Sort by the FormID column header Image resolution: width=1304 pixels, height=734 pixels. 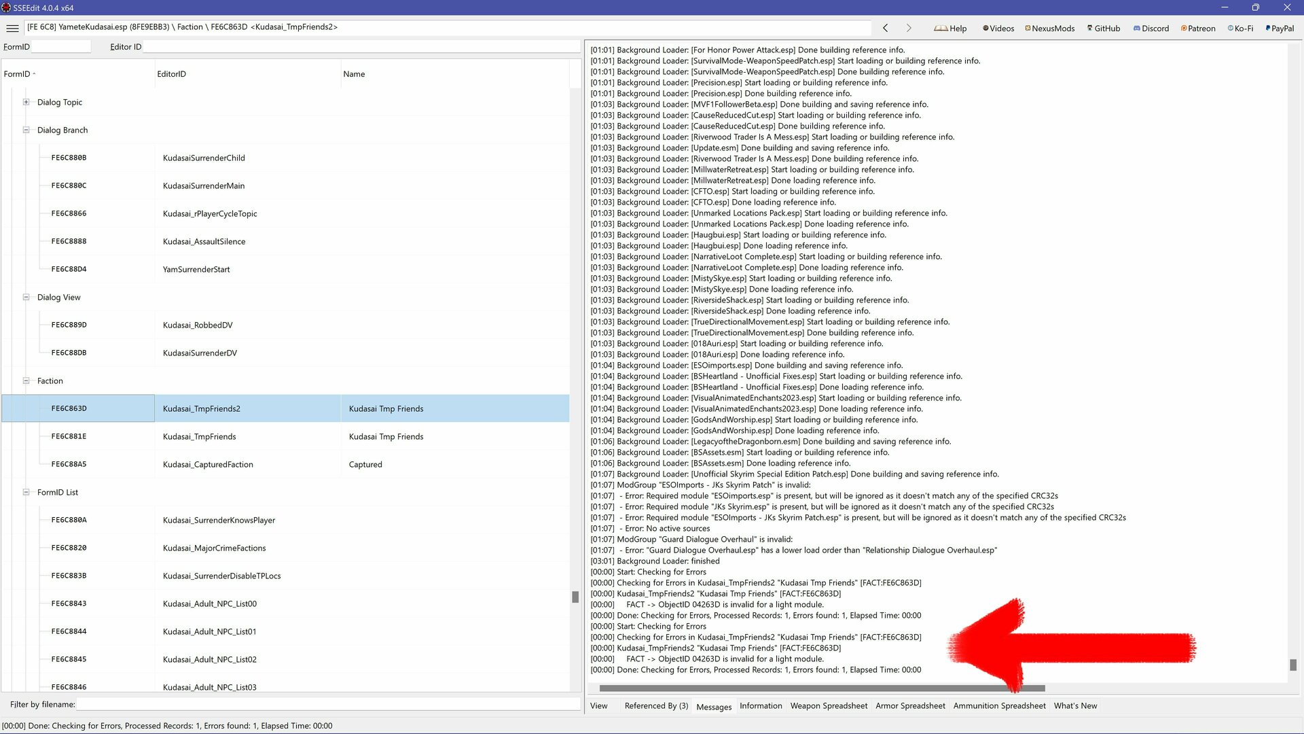click(x=78, y=74)
